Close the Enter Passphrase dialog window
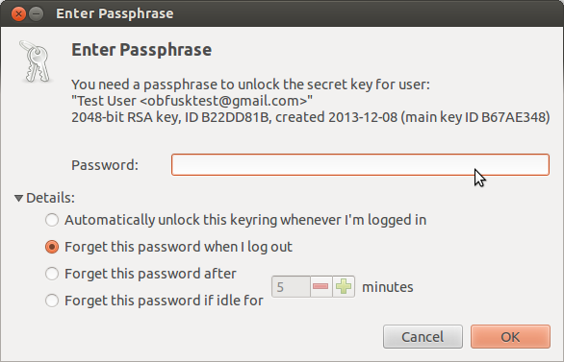The width and height of the screenshot is (564, 362). pyautogui.click(x=18, y=14)
